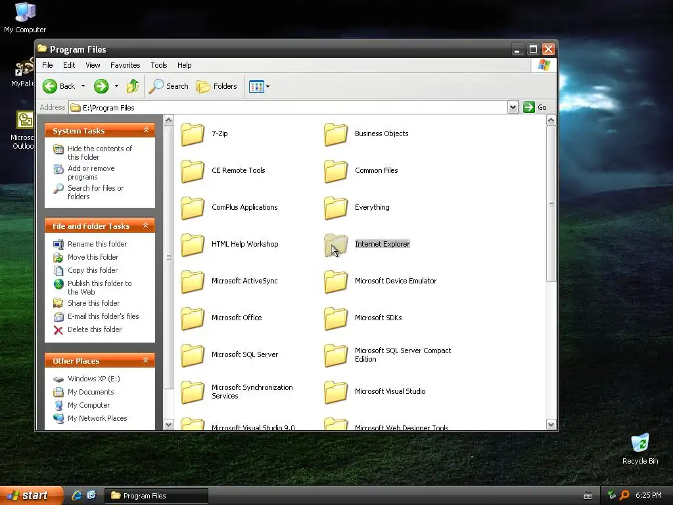Go to My Network Places

click(x=97, y=418)
